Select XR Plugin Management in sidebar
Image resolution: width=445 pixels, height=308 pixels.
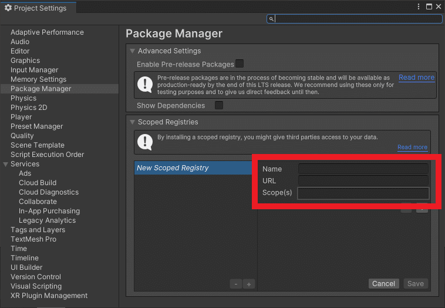coord(49,296)
